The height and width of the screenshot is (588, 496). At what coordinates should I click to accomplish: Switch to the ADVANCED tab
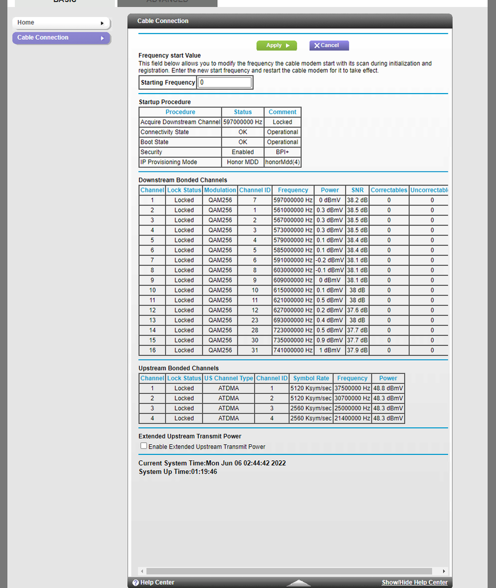(x=167, y=2)
